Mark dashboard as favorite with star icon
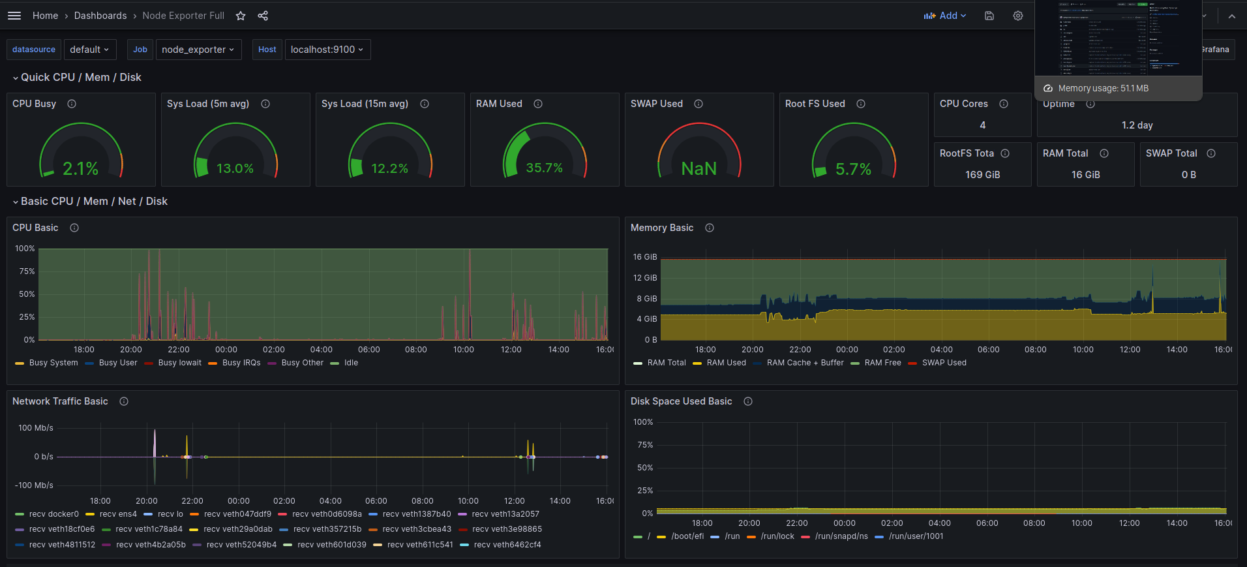1247x567 pixels. [x=241, y=16]
